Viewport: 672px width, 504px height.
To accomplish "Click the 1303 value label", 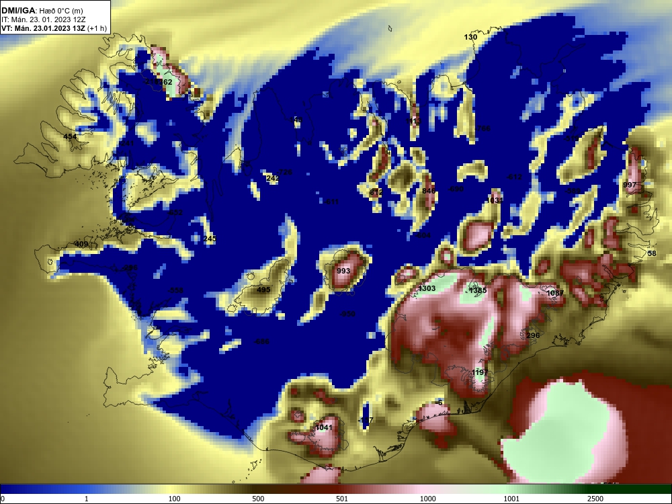I will pyautogui.click(x=427, y=288).
